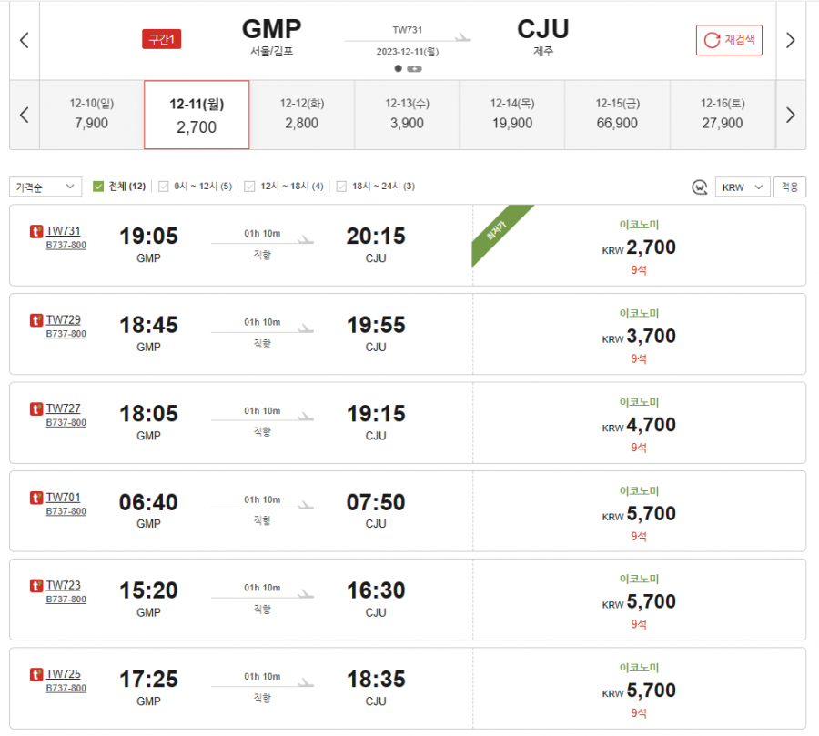Screen dimensions: 819x736
Task: Select the 12-12(화) date tab
Action: (301, 115)
